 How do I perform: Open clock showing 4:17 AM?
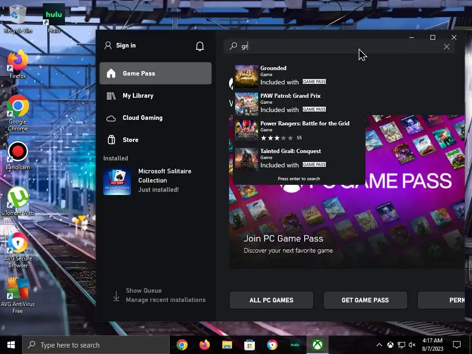432,345
